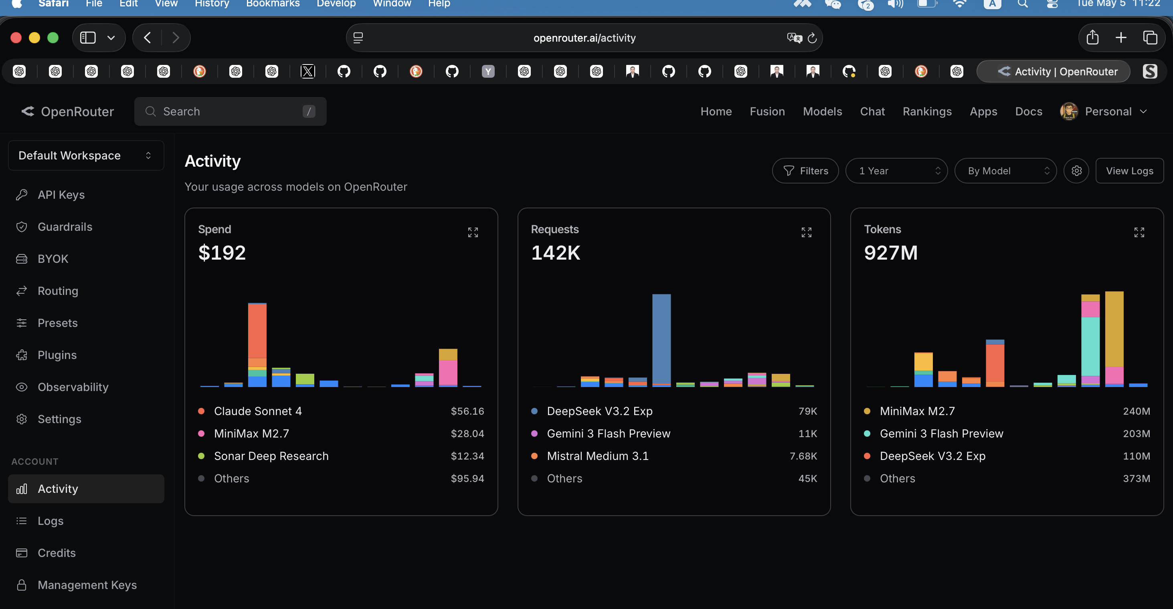
Task: Click the Personal account avatar
Action: click(1069, 111)
